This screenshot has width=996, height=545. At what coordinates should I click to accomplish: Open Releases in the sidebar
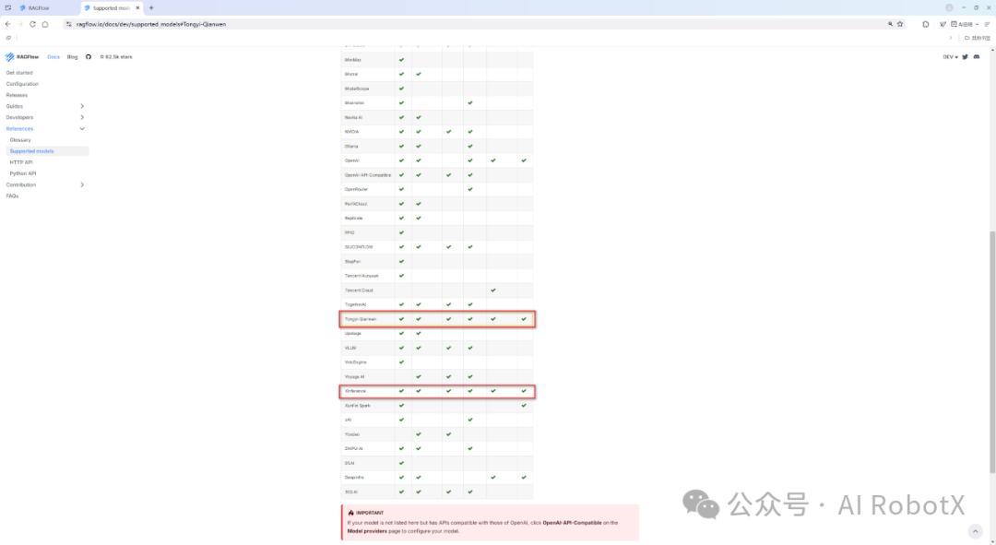coord(17,95)
